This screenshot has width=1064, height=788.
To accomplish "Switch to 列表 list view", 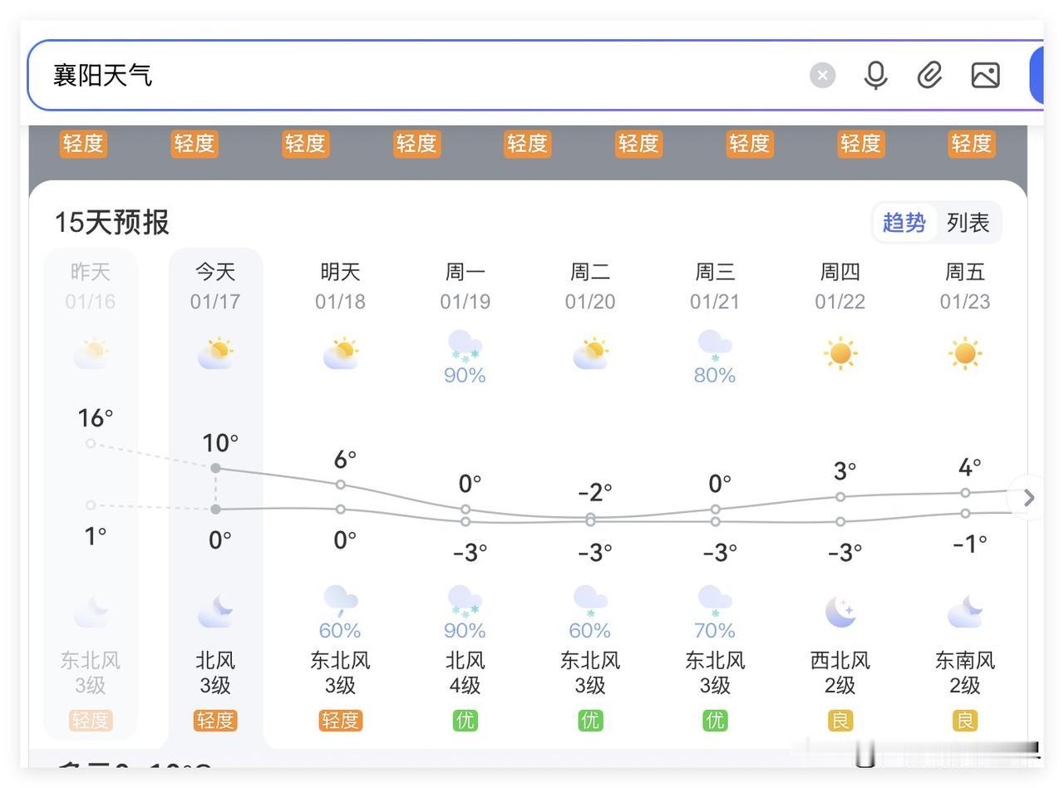I will (x=968, y=223).
